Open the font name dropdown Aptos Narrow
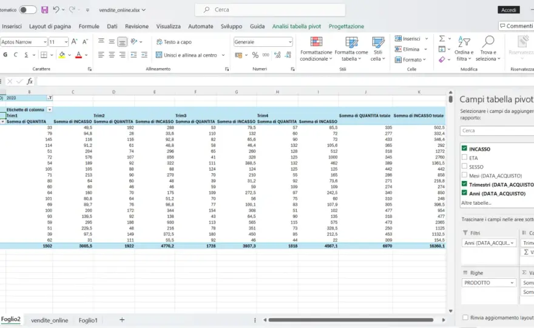This screenshot has height=328, width=534. pyautogui.click(x=45, y=42)
